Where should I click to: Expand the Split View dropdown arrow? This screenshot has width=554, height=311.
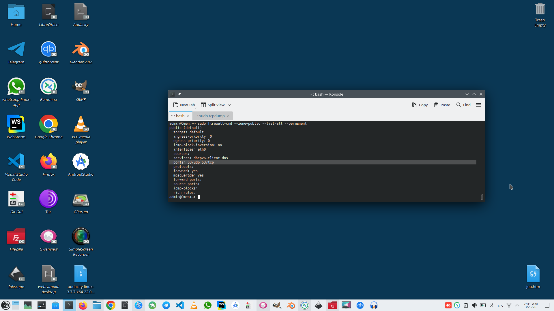[229, 105]
